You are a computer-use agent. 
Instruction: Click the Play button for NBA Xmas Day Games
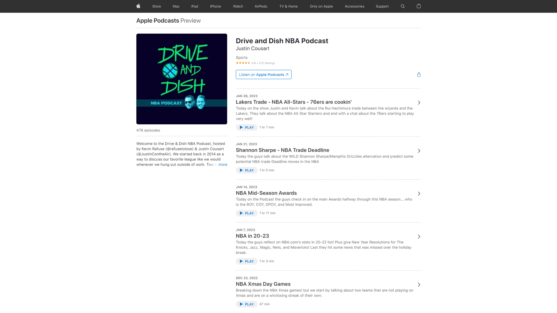point(246,304)
